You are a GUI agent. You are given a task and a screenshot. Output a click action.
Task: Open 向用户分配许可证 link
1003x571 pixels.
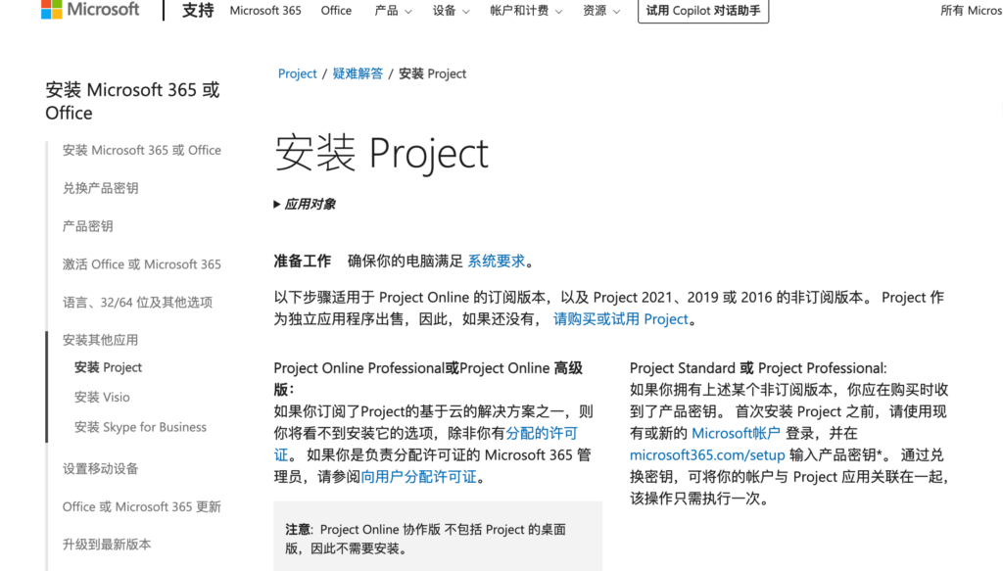(x=419, y=477)
